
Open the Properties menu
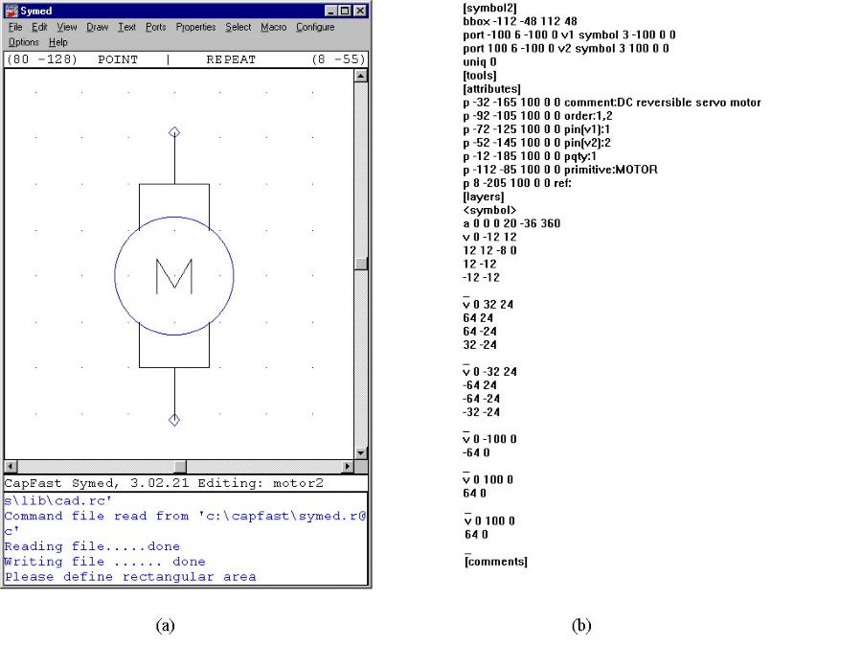tap(195, 27)
